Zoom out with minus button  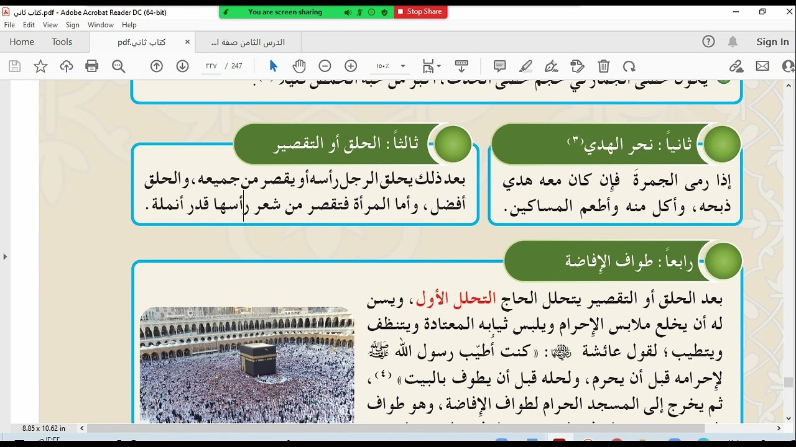325,66
